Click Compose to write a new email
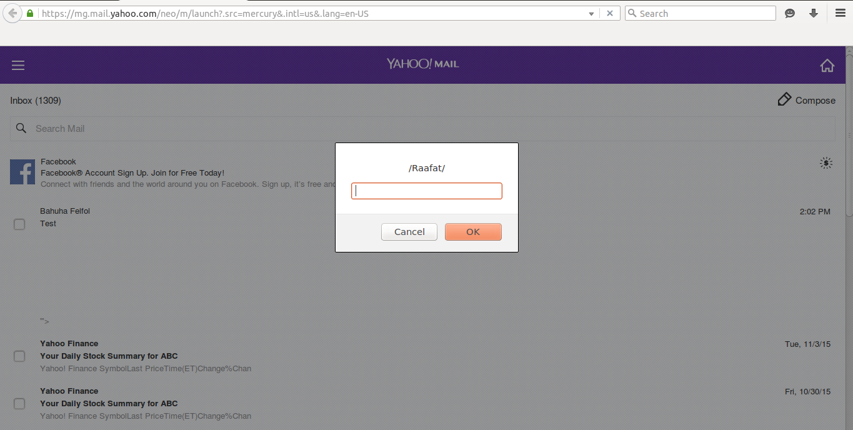The width and height of the screenshot is (853, 430). [x=806, y=100]
